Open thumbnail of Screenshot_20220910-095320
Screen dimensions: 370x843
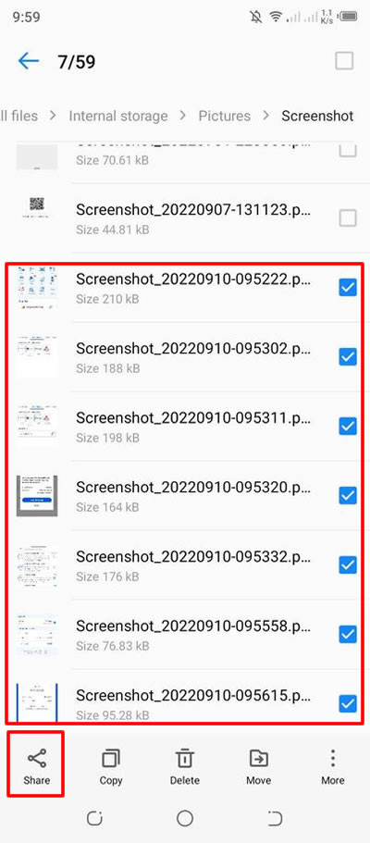coord(37,496)
